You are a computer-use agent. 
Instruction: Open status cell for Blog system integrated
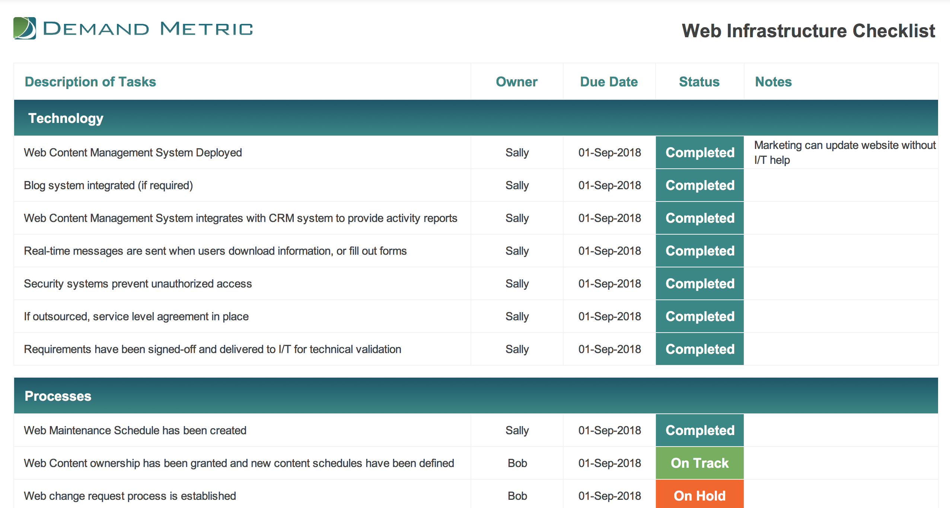click(699, 185)
